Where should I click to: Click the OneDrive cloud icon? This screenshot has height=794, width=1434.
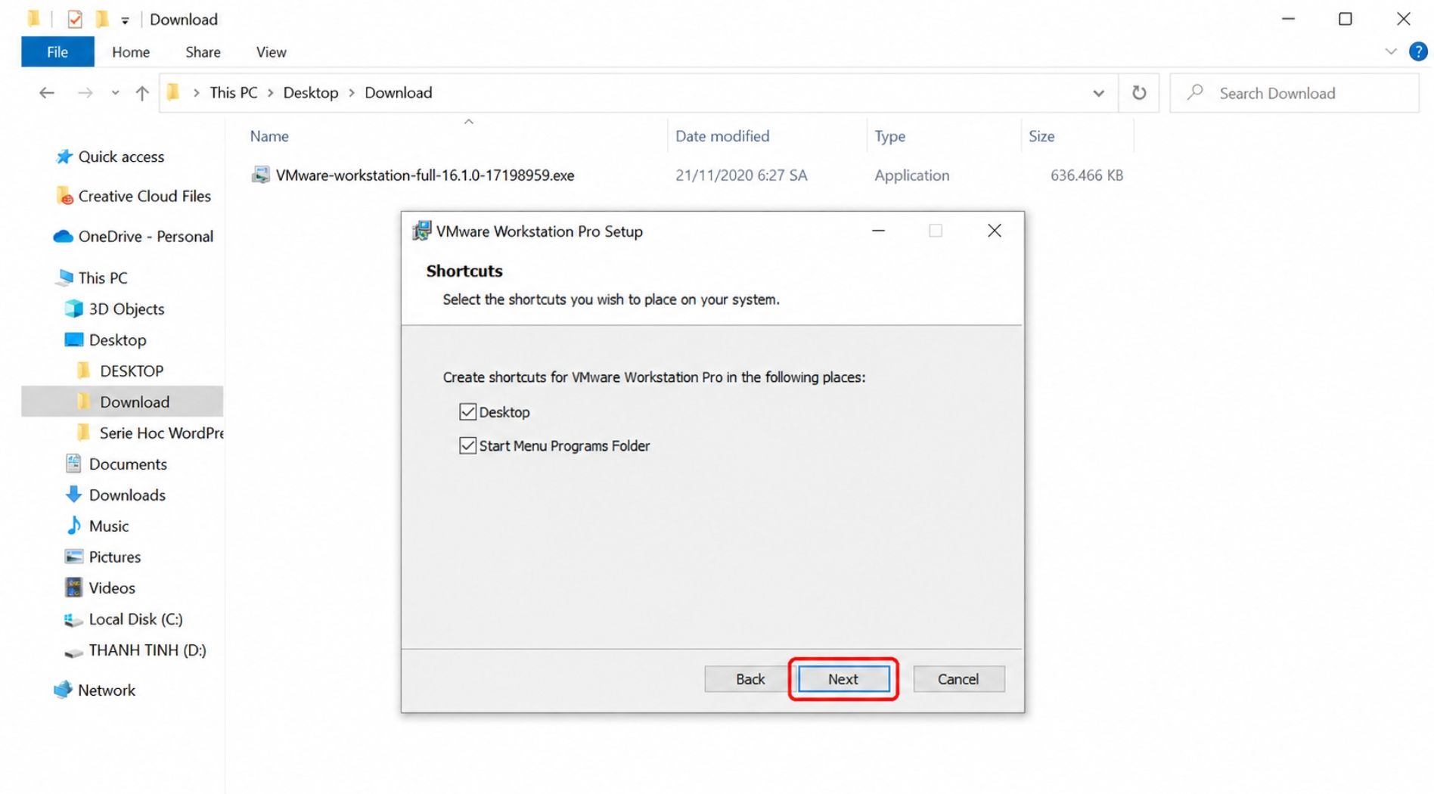(x=63, y=237)
